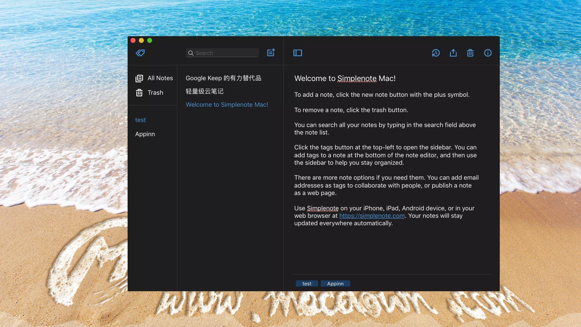Viewport: 581px width, 327px height.
Task: Click the test tag chip below the note
Action: [307, 284]
